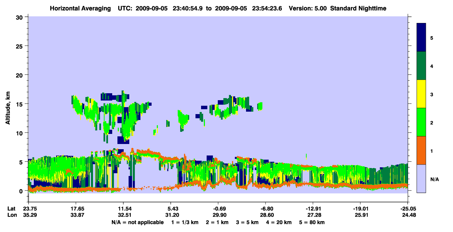
Task: Click legend text '2 = 1 km'
Action: tap(217, 222)
